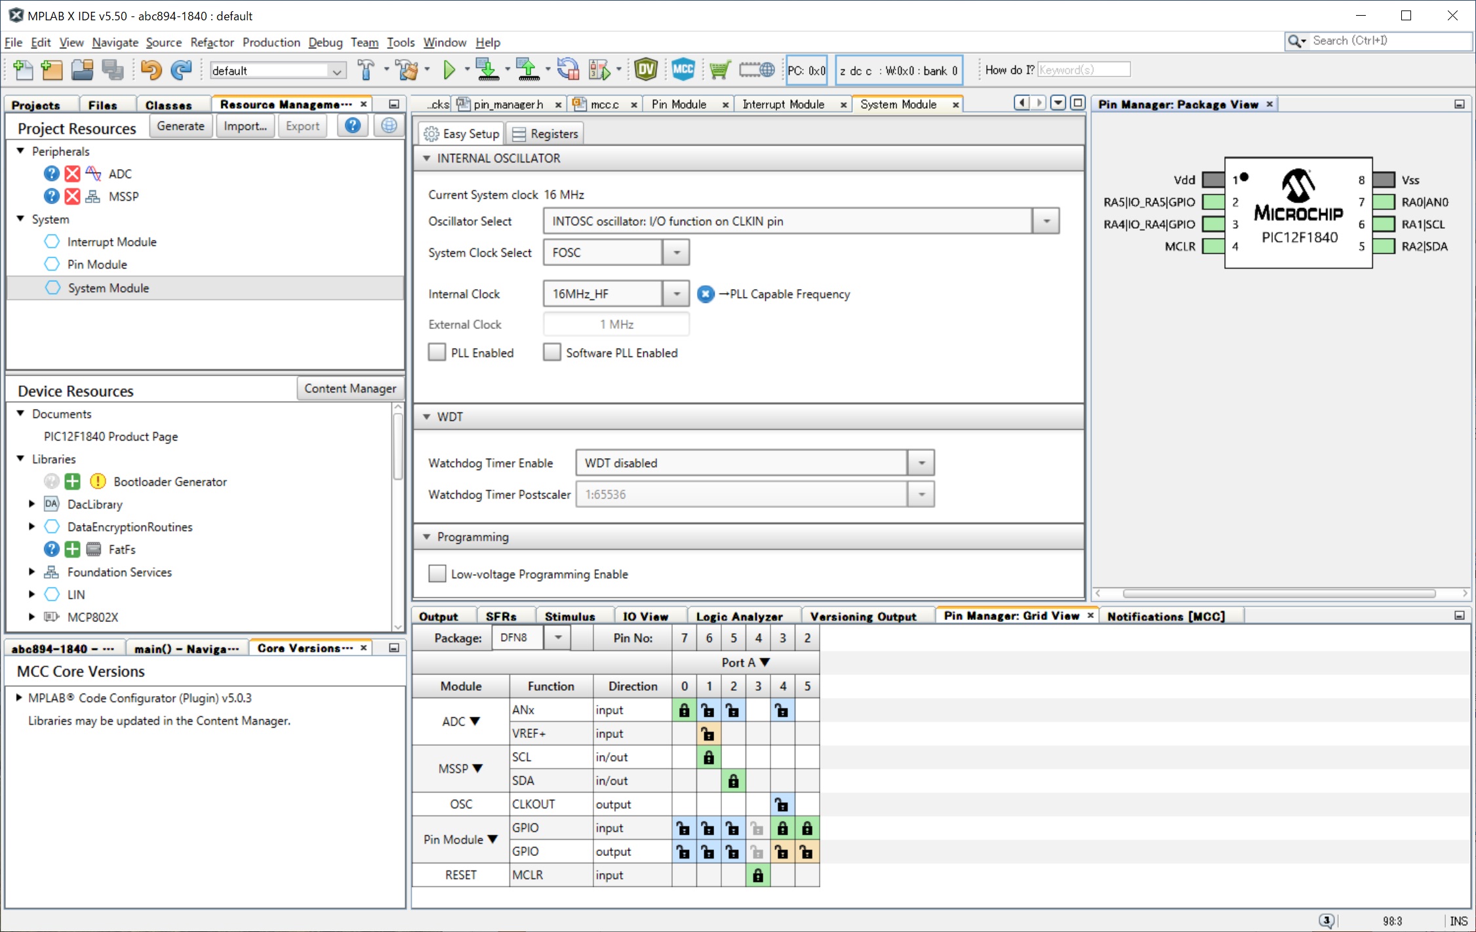Switch to the Pin Module editor tab
The image size is (1476, 932).
[x=679, y=104]
